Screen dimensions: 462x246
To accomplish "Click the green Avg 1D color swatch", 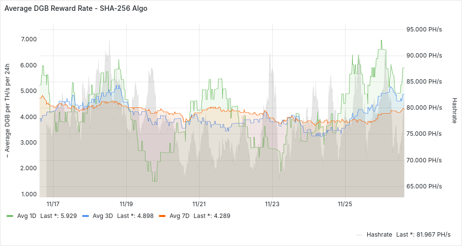I will click(10, 216).
